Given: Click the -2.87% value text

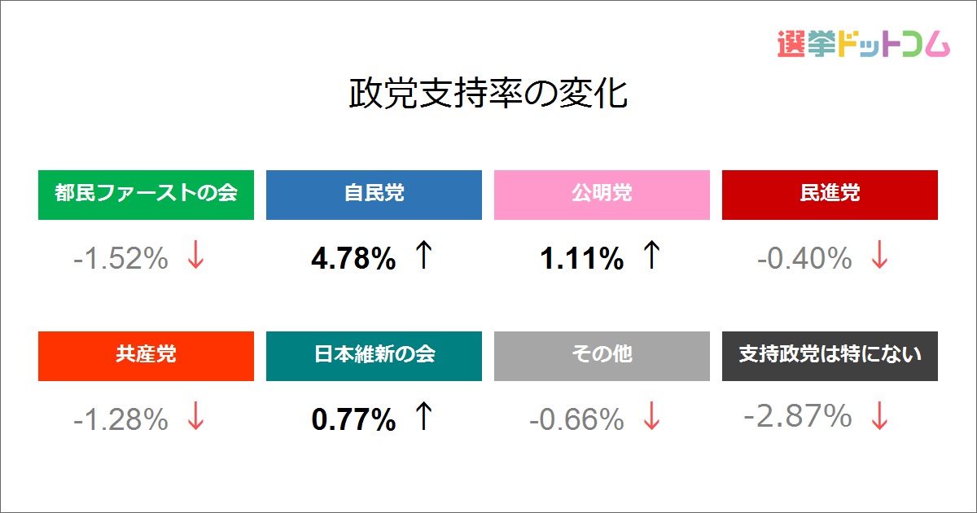Looking at the screenshot, I should click(x=798, y=416).
